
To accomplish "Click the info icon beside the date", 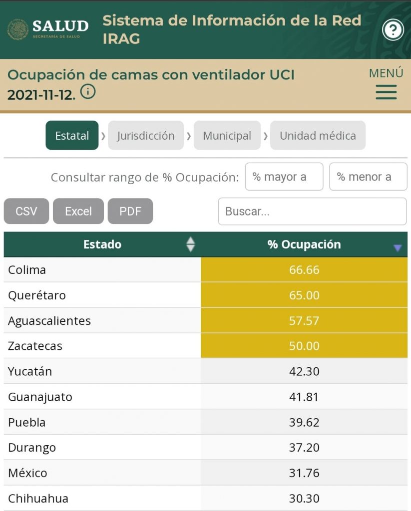I will click(88, 92).
